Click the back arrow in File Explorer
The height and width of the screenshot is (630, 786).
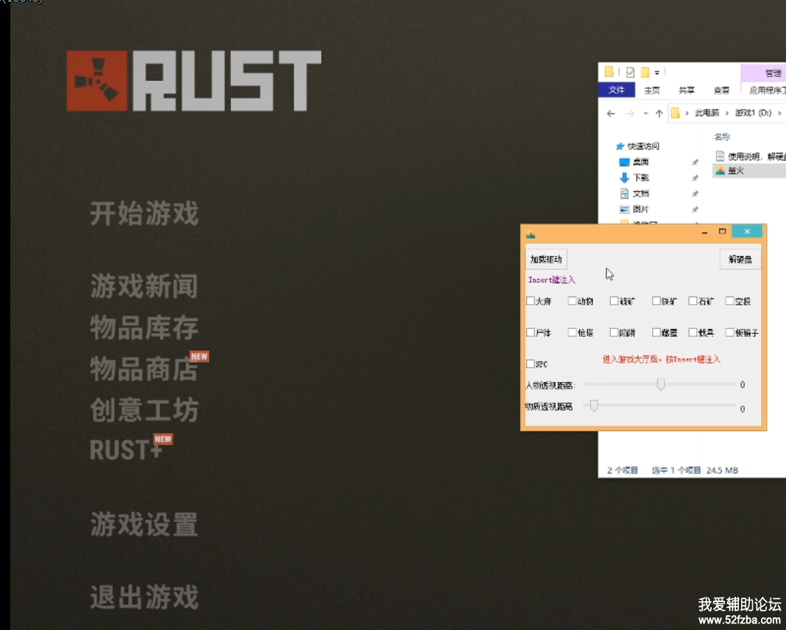[x=610, y=113]
